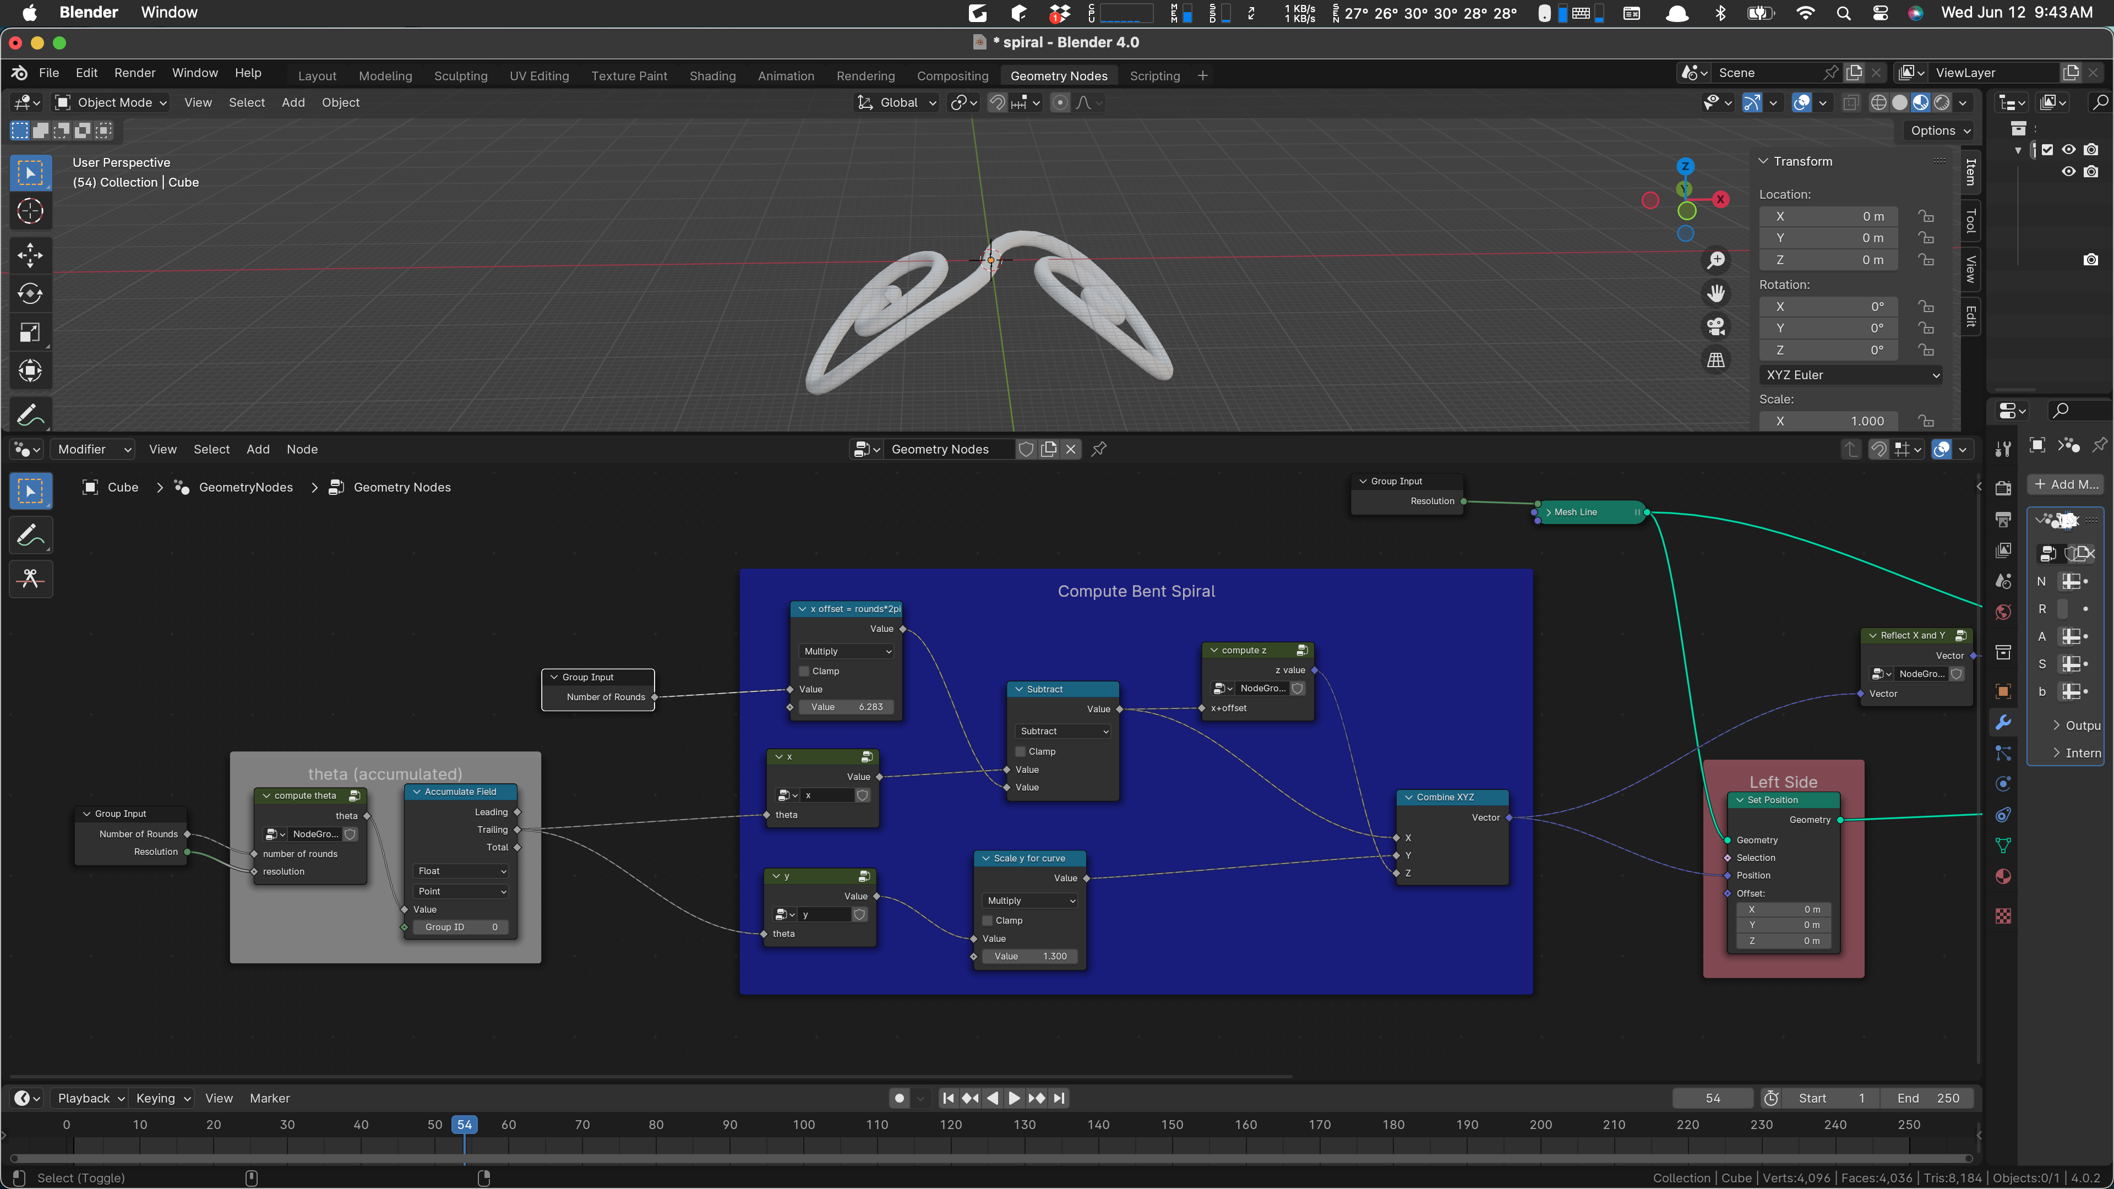Open macOS Spotlight search icon

click(1843, 12)
